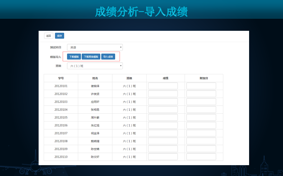Click the 附加分 input for student 20120102

click(x=201, y=94)
